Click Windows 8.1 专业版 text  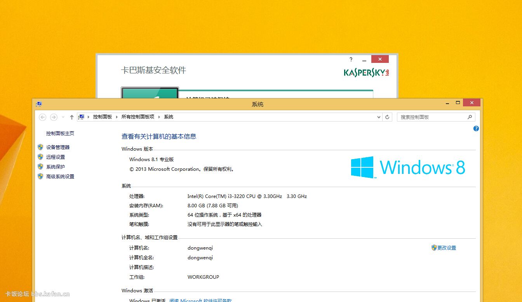coord(151,160)
